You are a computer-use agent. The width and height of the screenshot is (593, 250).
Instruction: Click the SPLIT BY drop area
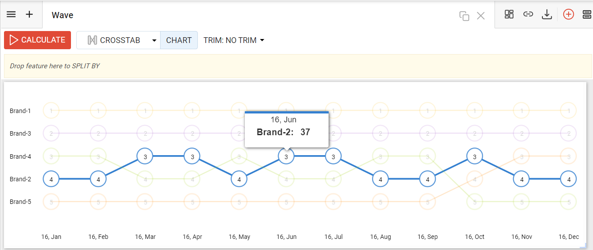pyautogui.click(x=298, y=66)
